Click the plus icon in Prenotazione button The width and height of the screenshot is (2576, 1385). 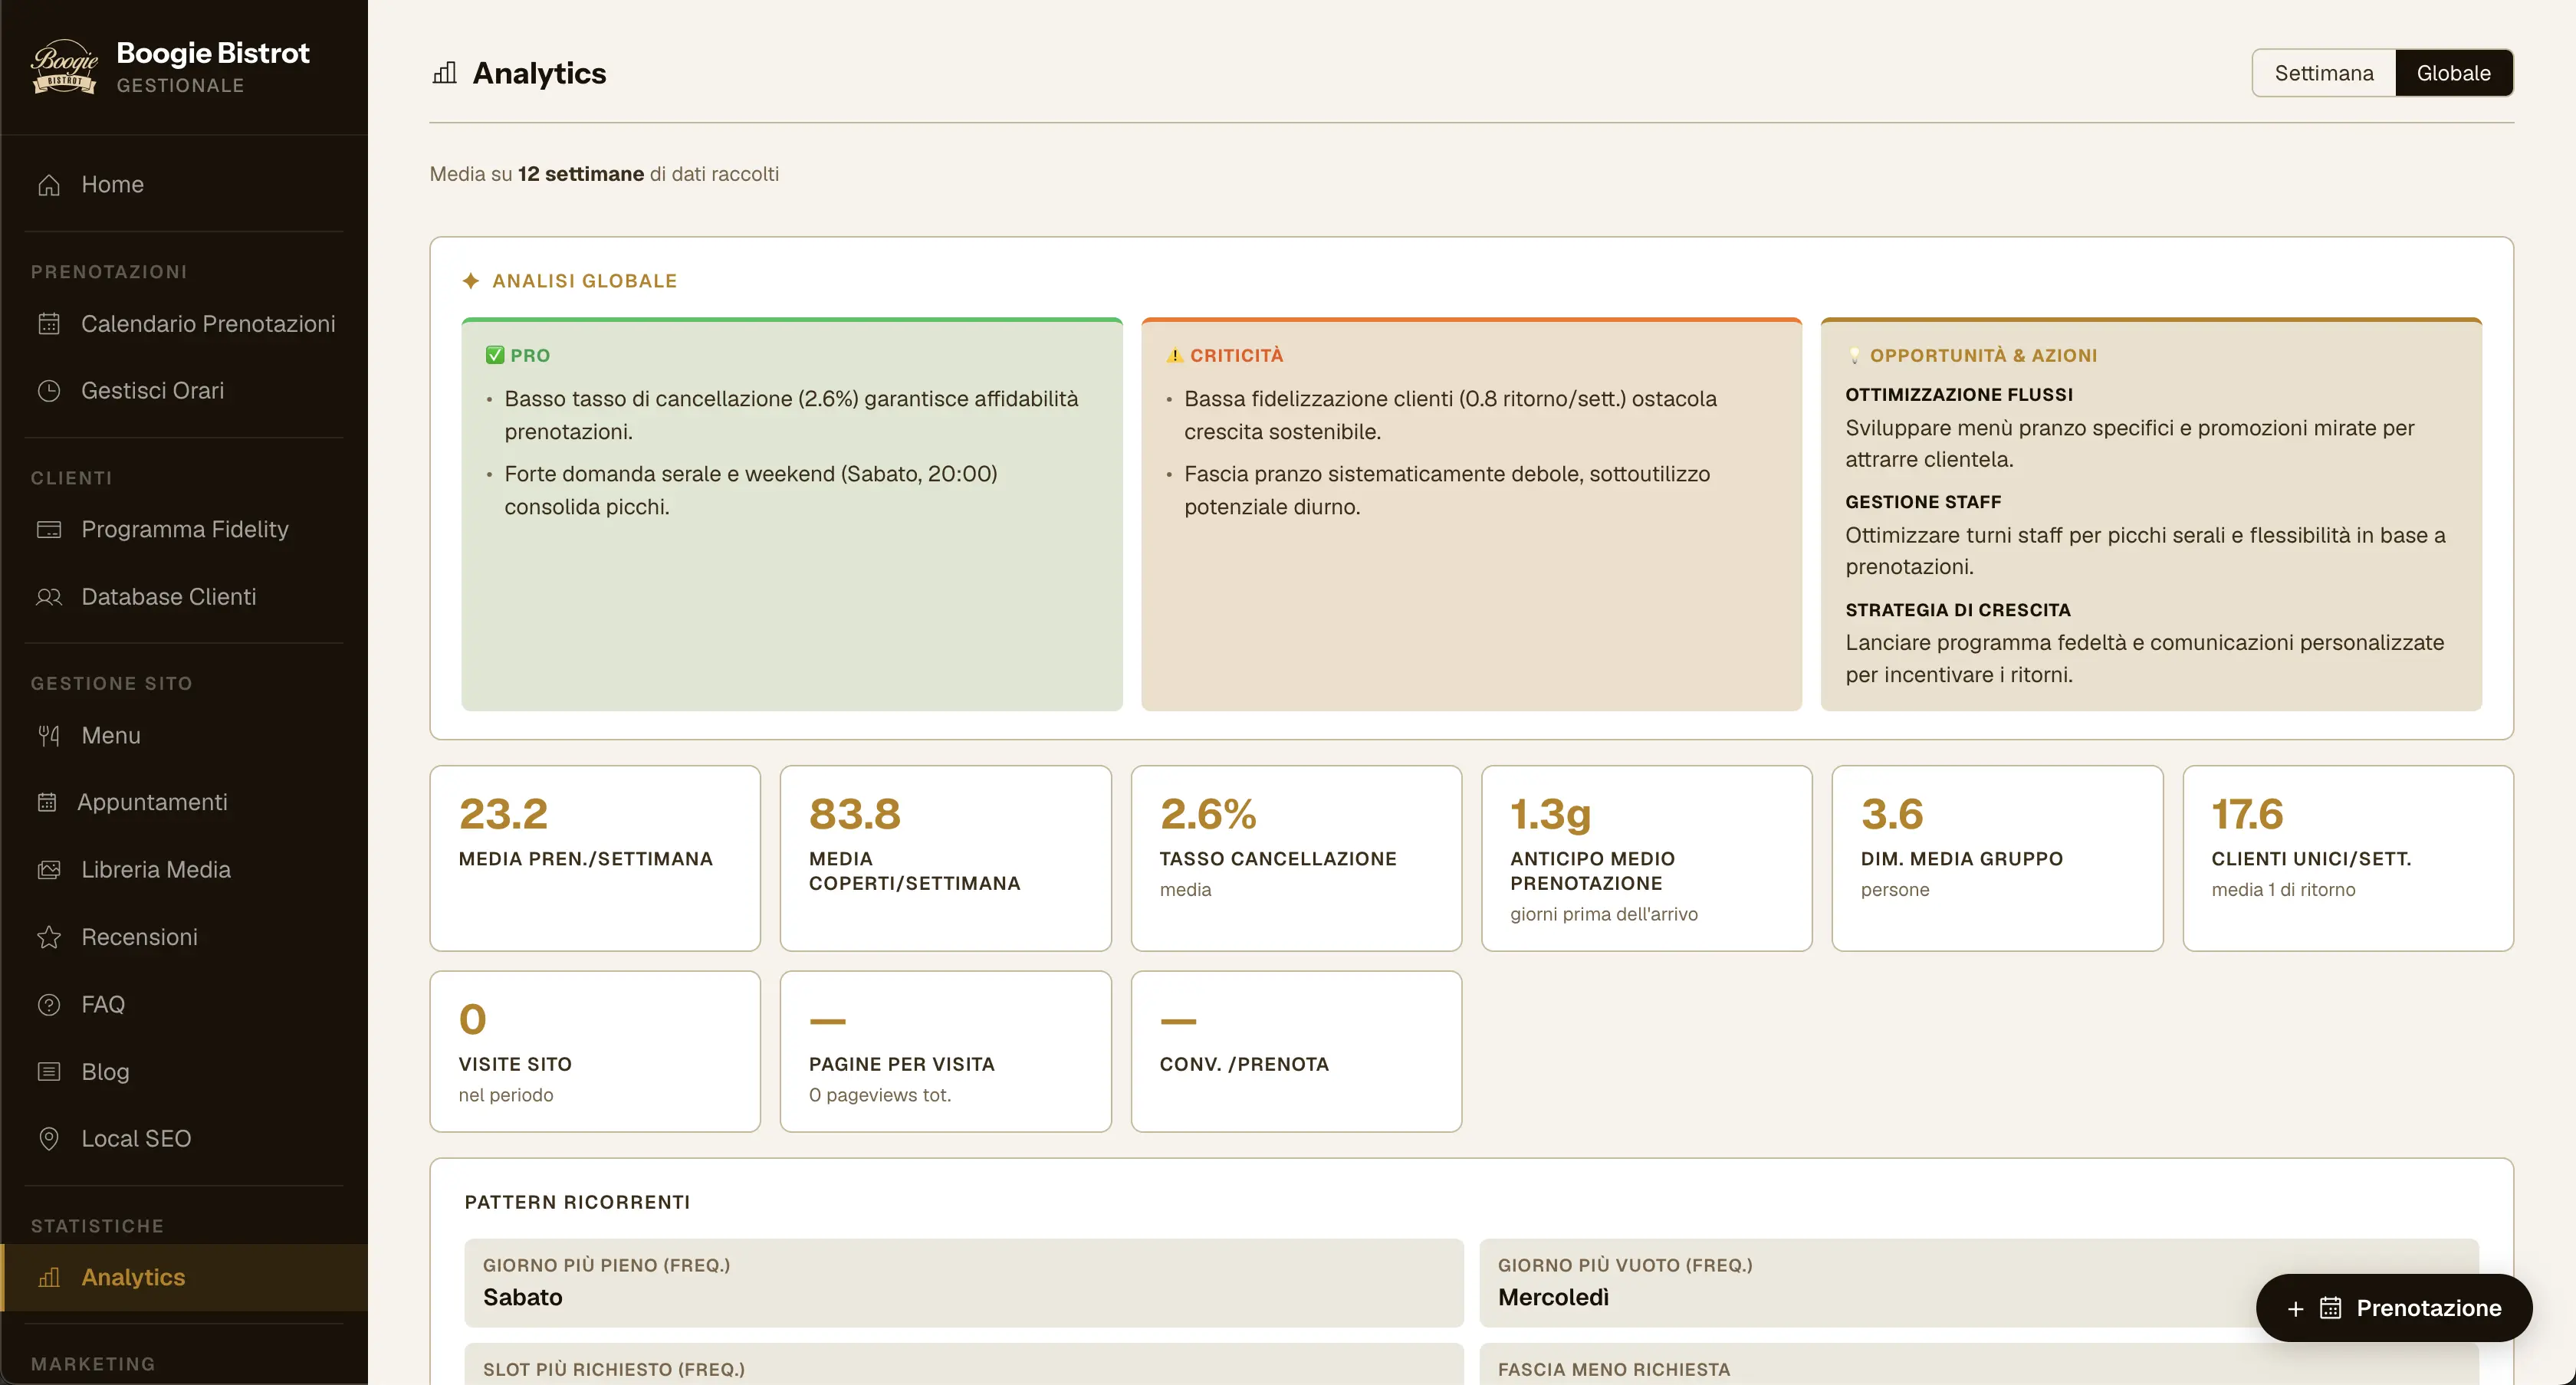pos(2295,1308)
